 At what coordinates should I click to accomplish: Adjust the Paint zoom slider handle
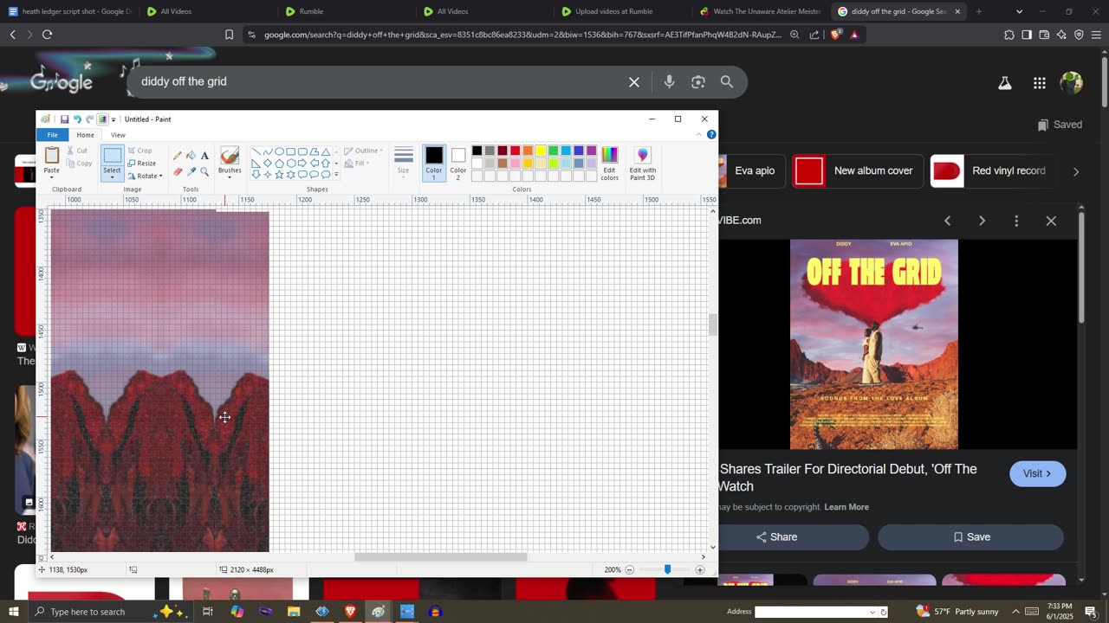(667, 569)
